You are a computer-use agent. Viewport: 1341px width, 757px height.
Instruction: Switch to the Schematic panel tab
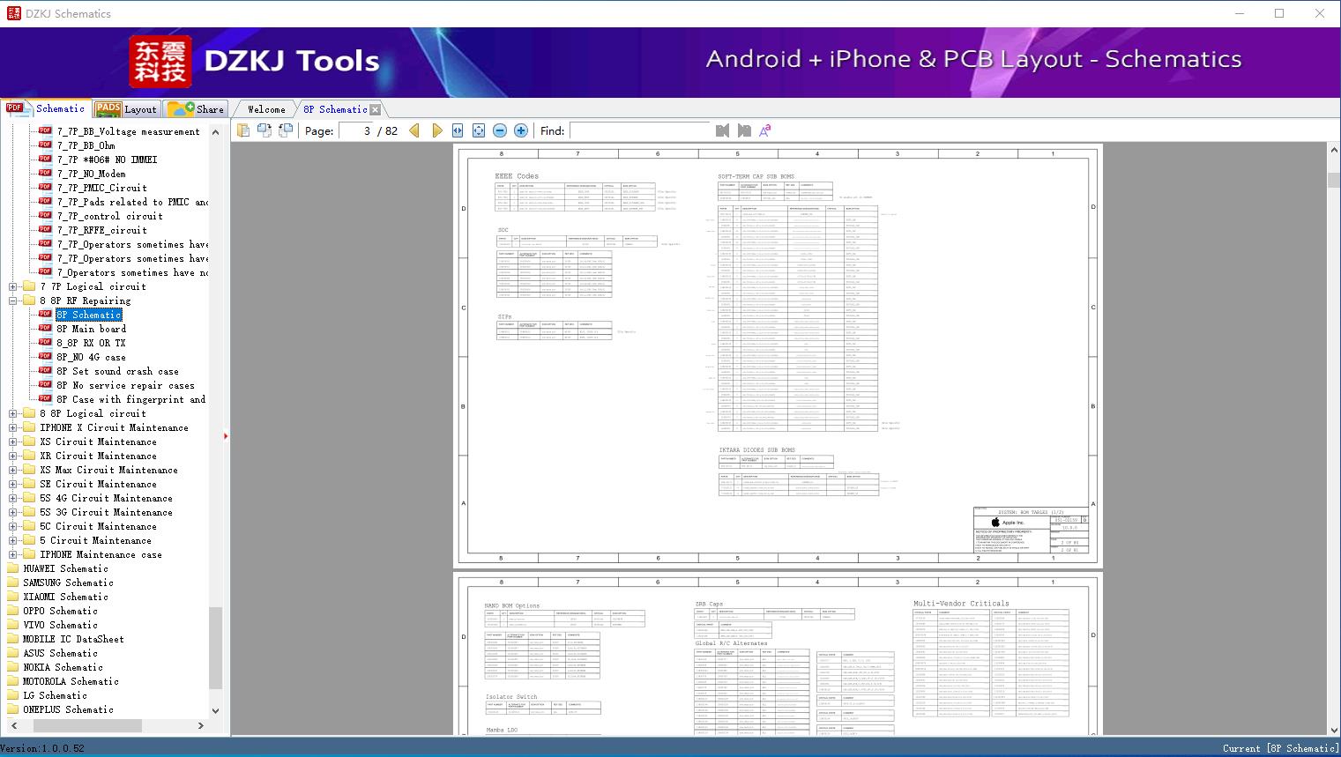coord(46,108)
